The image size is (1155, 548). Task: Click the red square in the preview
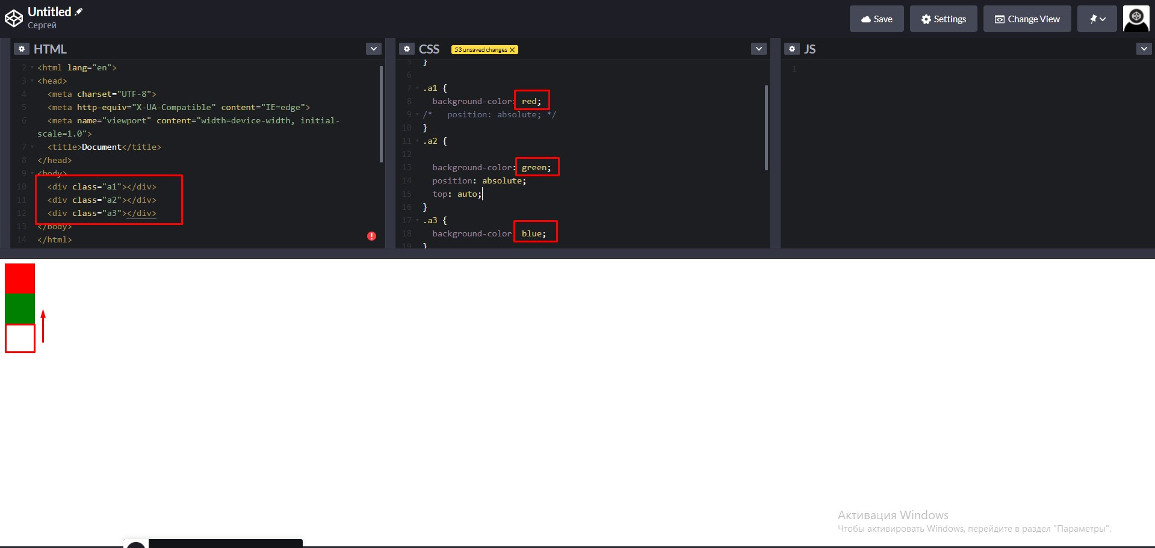20,279
